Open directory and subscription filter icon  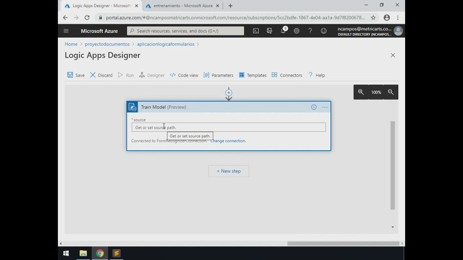(x=269, y=31)
